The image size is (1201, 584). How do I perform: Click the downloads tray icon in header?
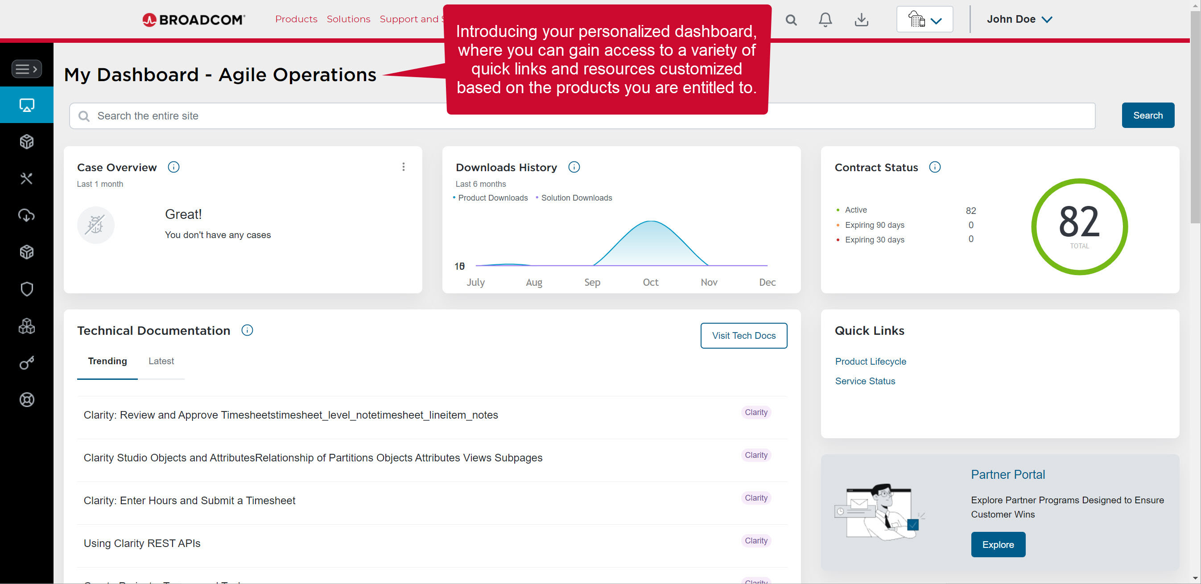(861, 20)
